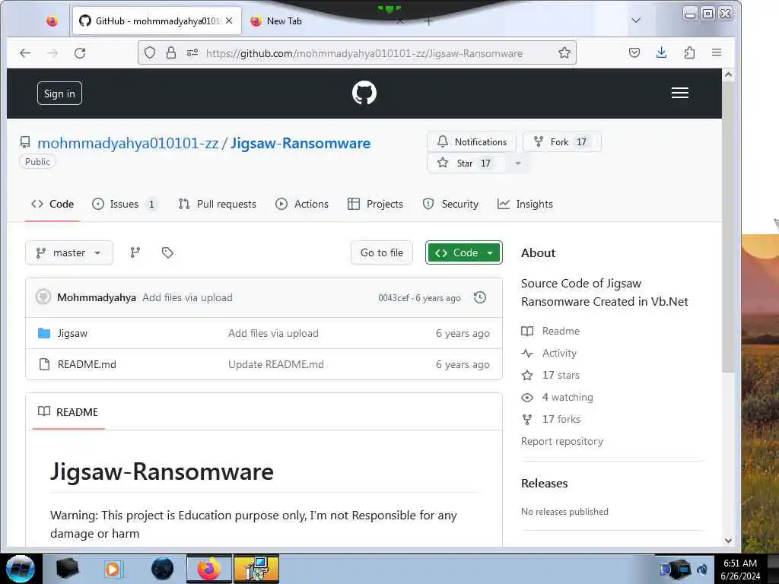Open the Jigsaw-Ransomware repository link
This screenshot has height=584, width=779.
pyautogui.click(x=300, y=144)
